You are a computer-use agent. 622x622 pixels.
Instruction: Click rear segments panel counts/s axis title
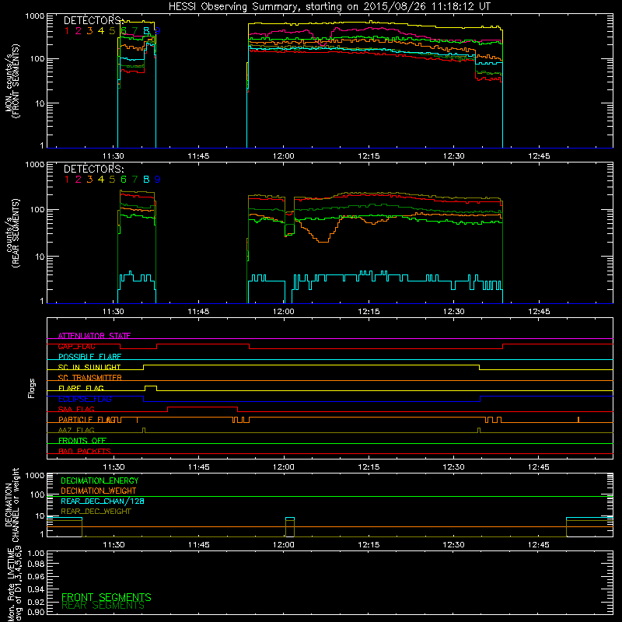[12, 233]
